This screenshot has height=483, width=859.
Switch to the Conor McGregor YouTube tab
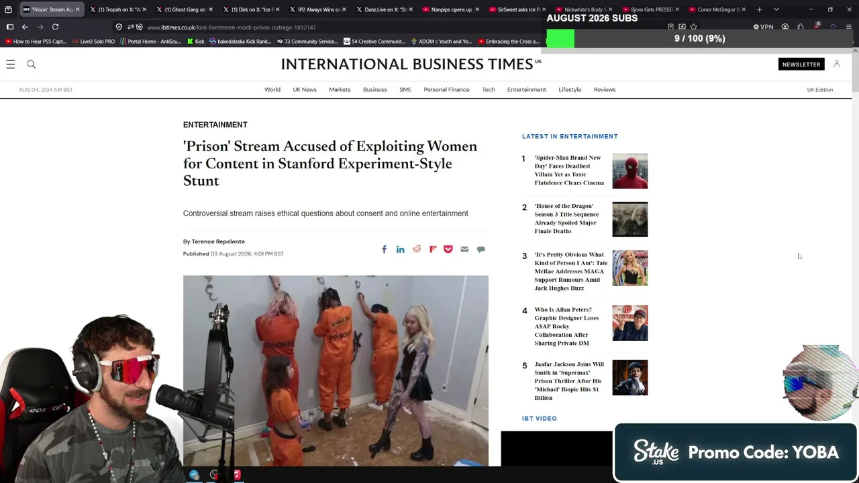click(717, 9)
